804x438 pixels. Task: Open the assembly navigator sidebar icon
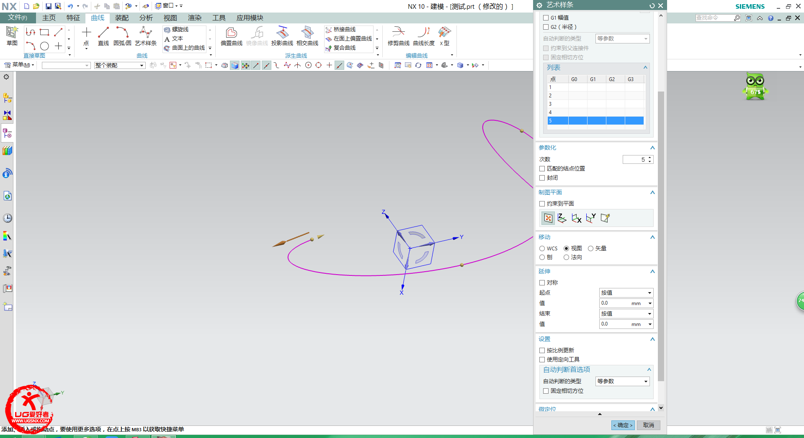tap(7, 98)
